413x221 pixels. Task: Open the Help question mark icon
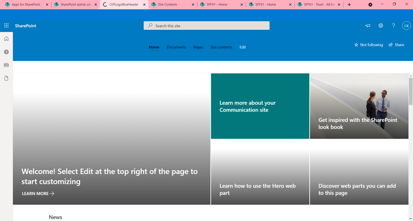coord(393,26)
